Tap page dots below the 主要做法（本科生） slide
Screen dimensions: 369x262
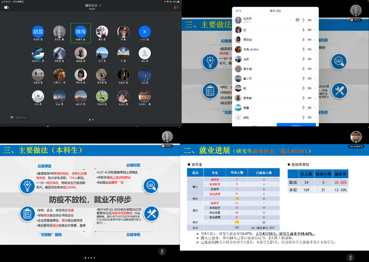92,257
